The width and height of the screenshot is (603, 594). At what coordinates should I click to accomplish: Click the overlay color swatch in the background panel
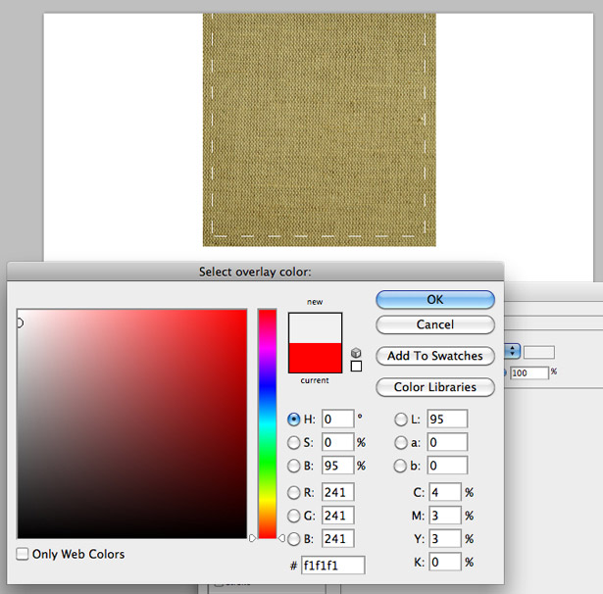(x=538, y=352)
